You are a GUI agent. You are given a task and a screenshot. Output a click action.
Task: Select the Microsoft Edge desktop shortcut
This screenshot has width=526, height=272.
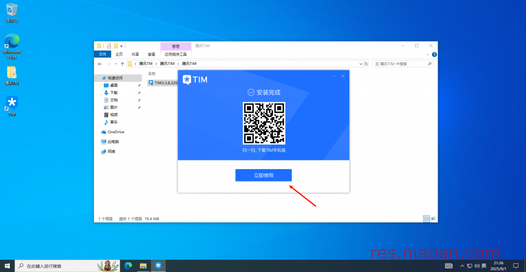(x=12, y=46)
